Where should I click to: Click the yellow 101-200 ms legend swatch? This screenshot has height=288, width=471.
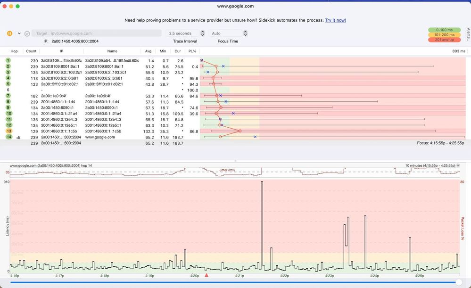click(444, 35)
